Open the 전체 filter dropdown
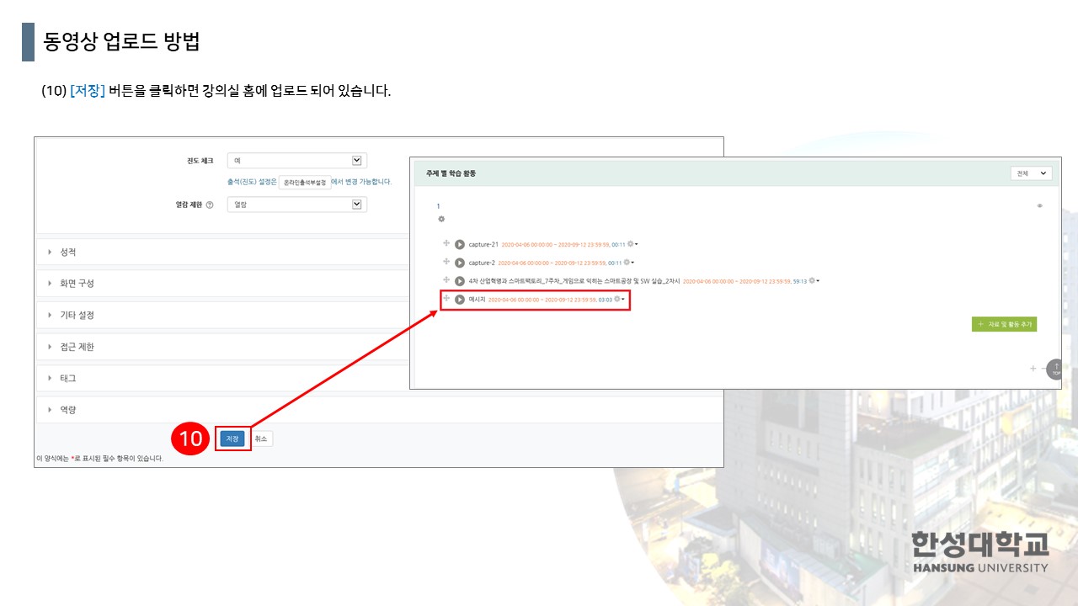Image resolution: width=1078 pixels, height=606 pixels. pos(1033,173)
